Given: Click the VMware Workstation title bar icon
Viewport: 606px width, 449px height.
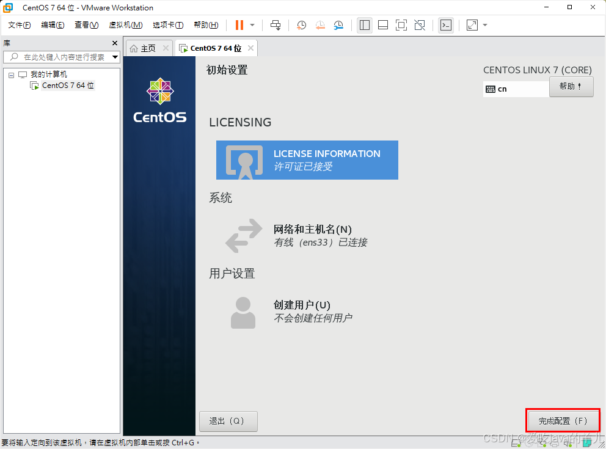Looking at the screenshot, I should click(x=8, y=8).
